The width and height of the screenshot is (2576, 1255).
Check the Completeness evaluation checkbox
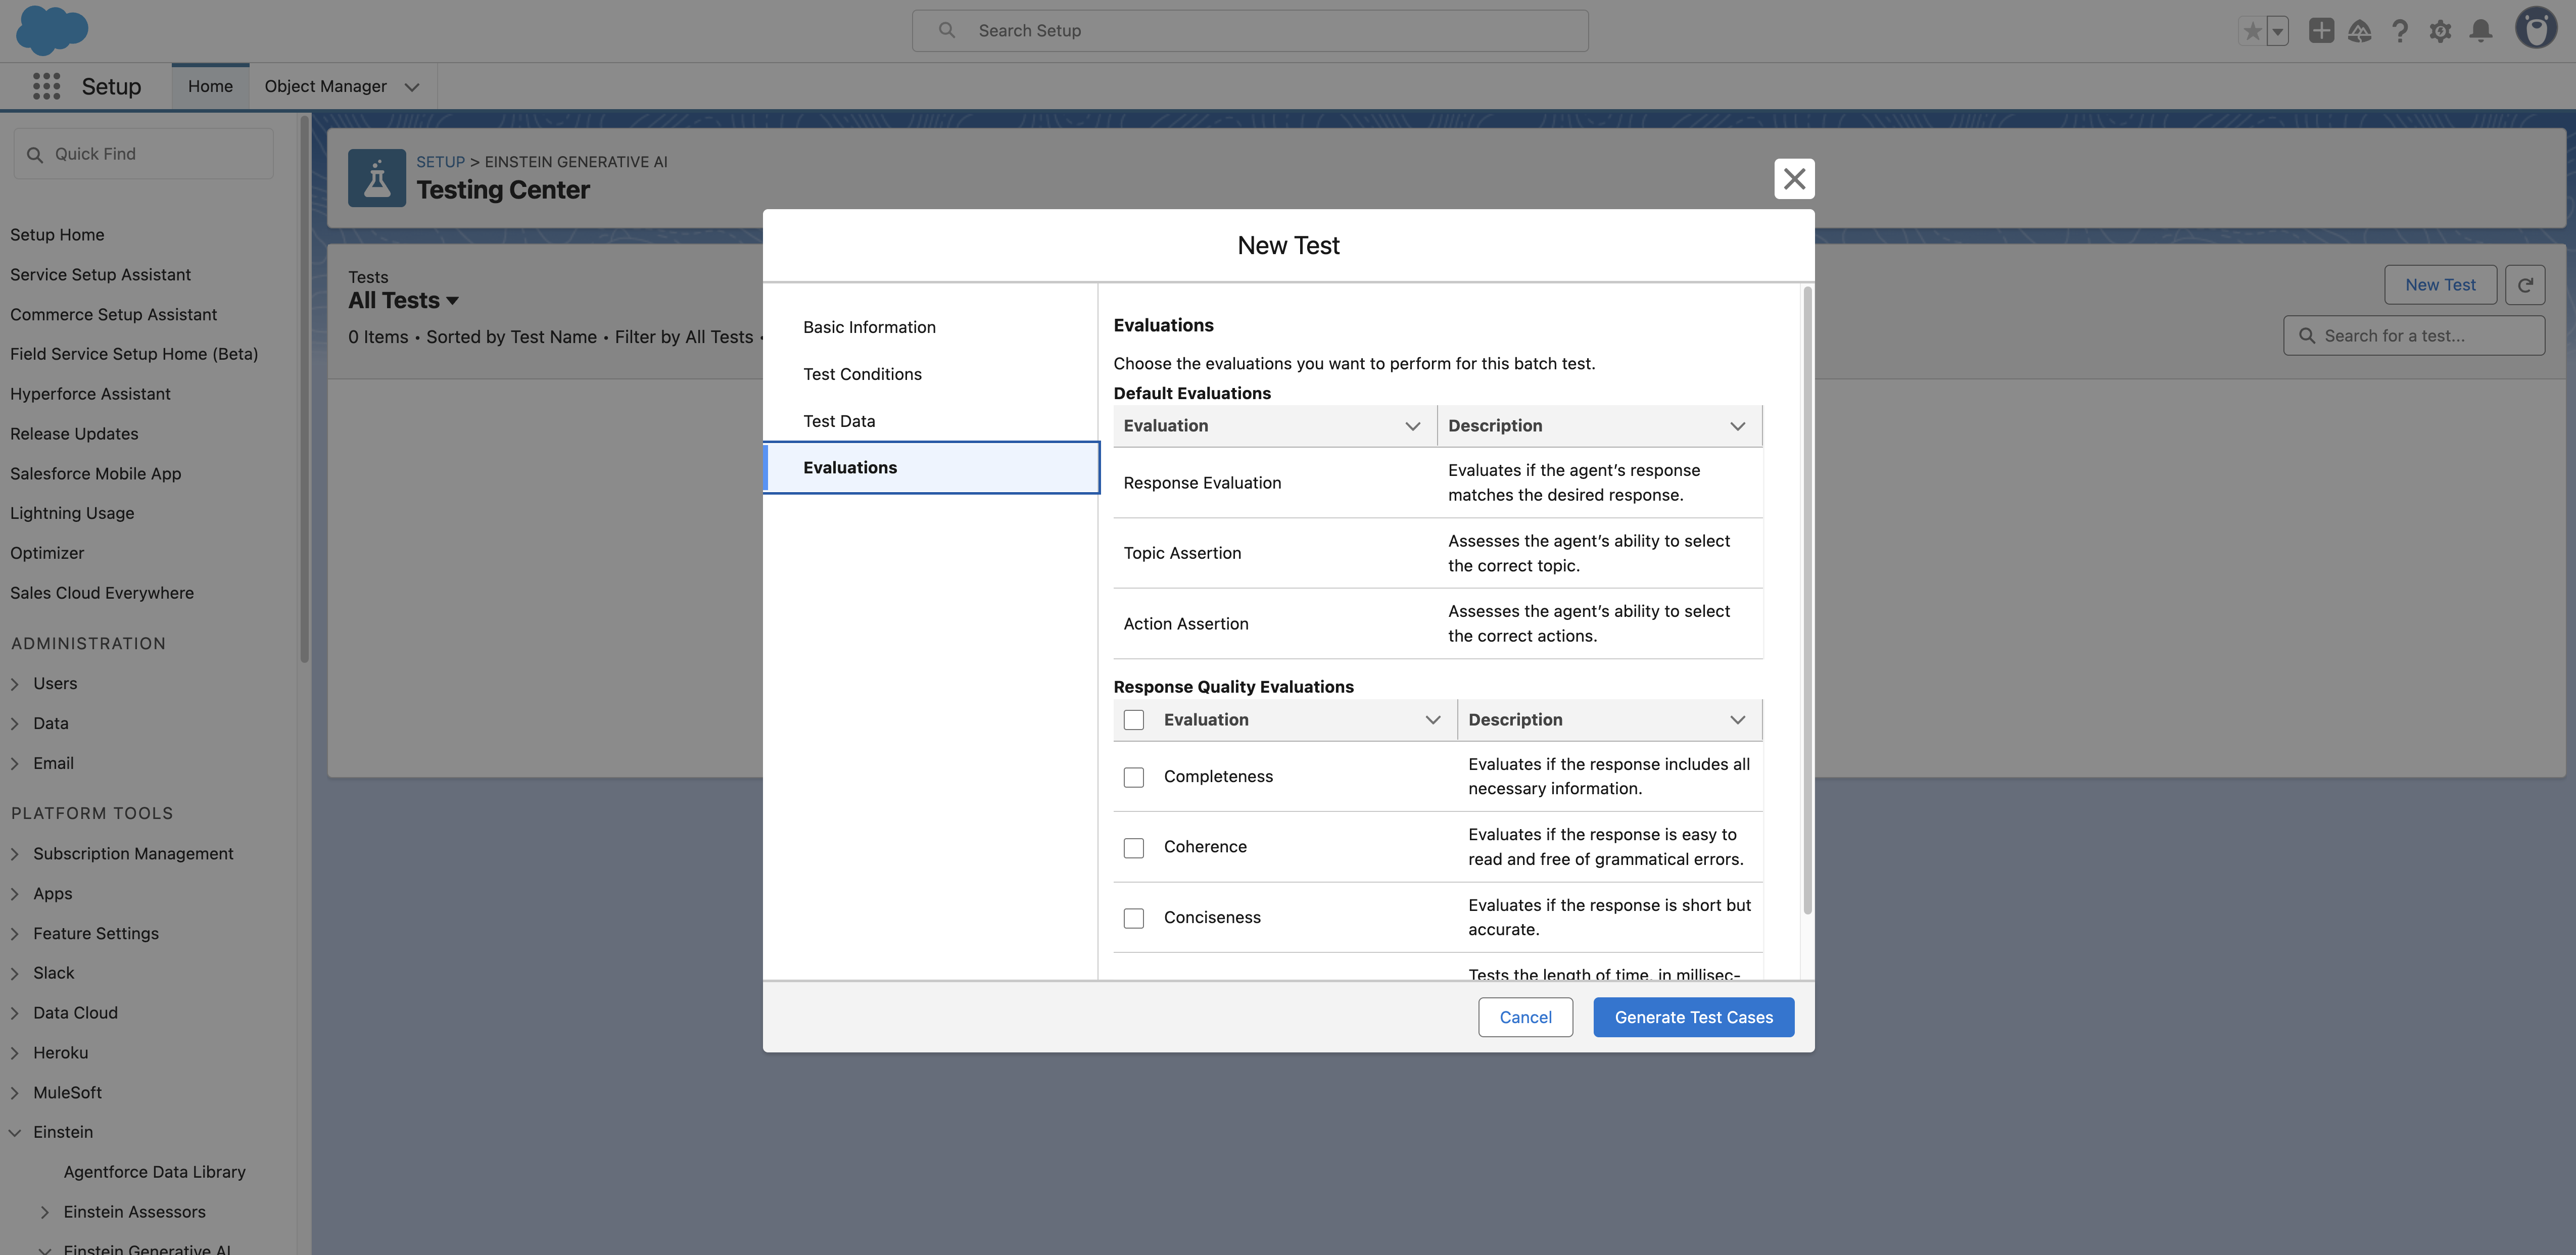click(1133, 777)
